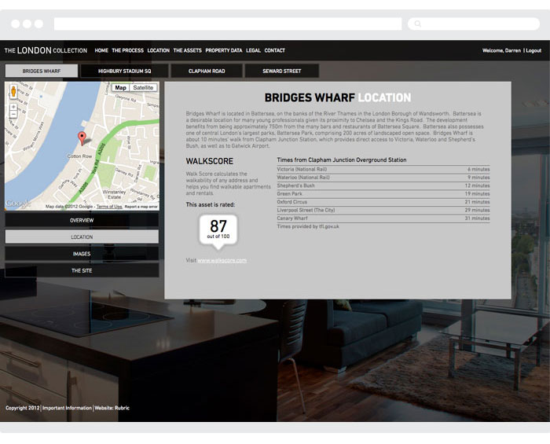Screen dimensions: 550x444
Task: Click the Logout link
Action: click(533, 50)
